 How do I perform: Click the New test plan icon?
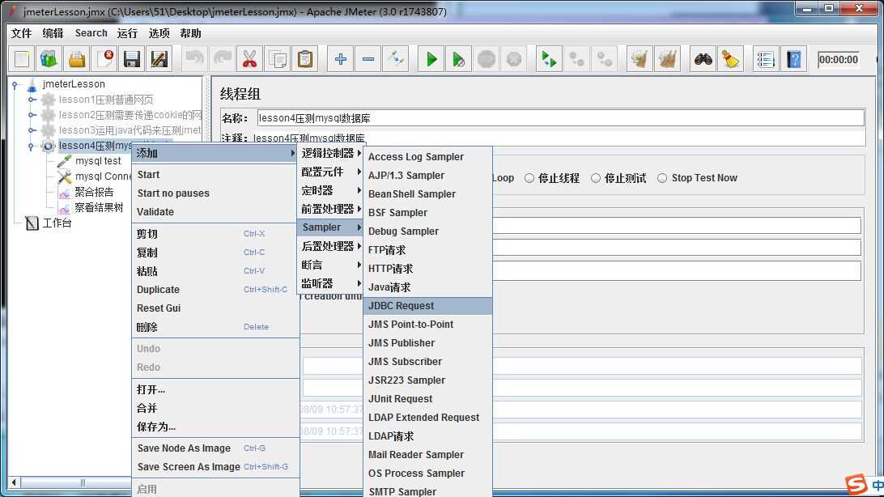[x=22, y=59]
